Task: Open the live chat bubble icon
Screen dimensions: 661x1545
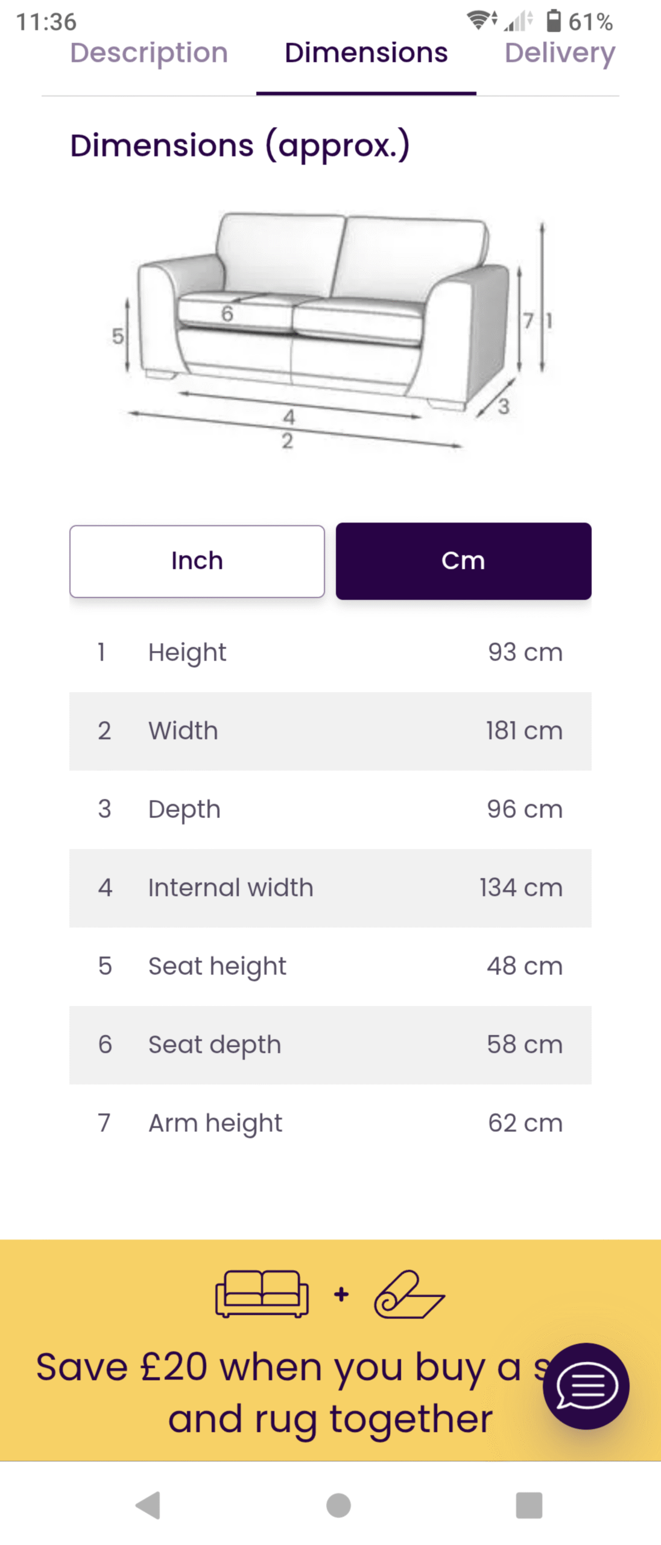Action: 586,1386
